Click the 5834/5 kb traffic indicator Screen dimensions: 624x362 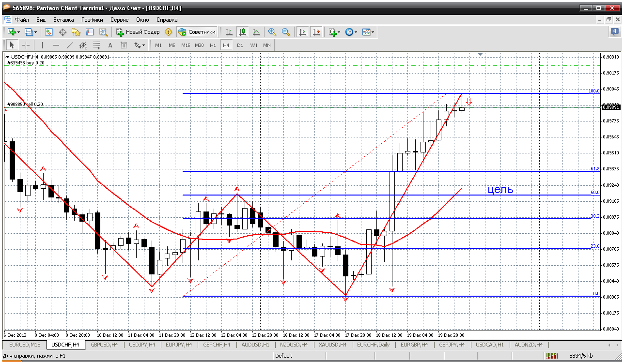tap(580, 356)
